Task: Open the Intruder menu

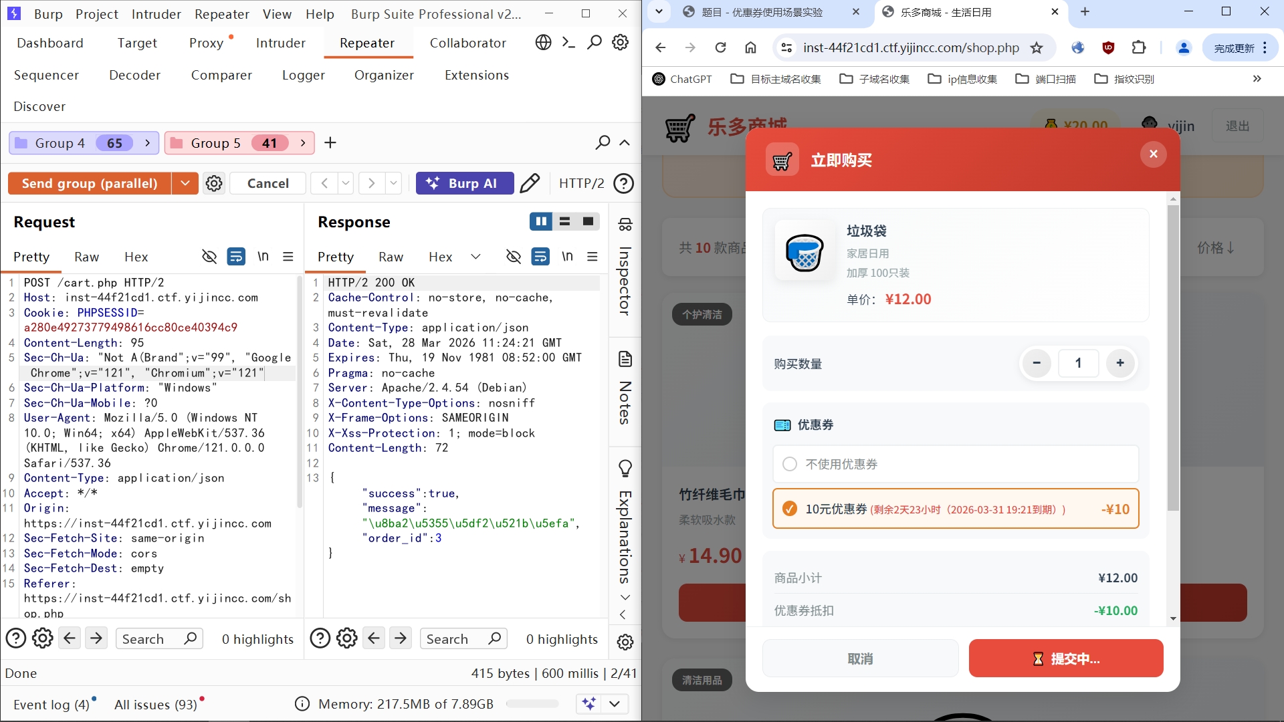Action: 154,14
